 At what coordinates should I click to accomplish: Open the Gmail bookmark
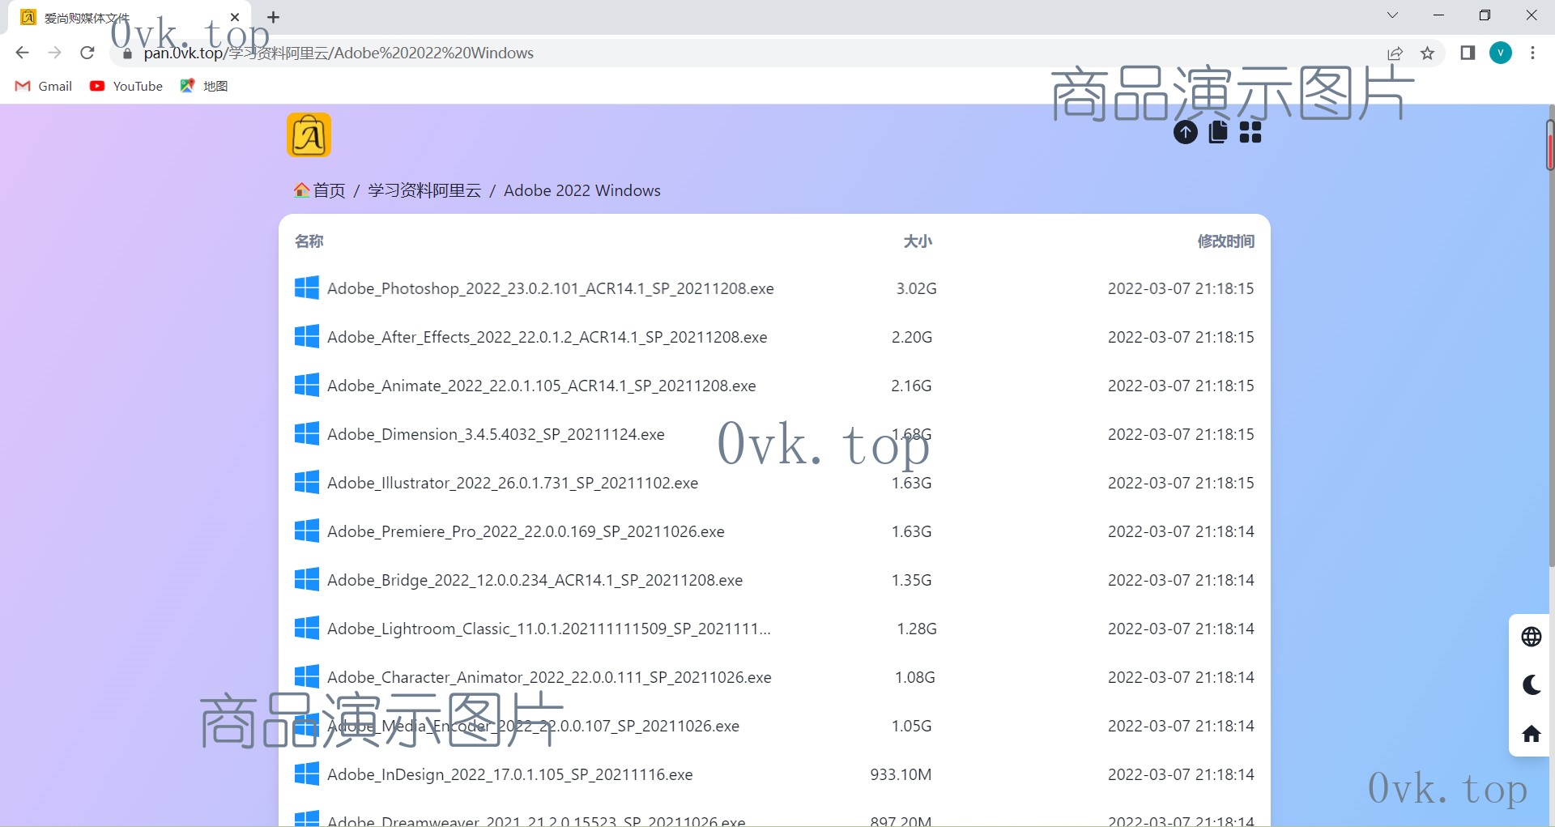pyautogui.click(x=44, y=86)
